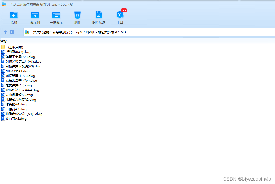
Task: Select the file 螺旋弹簧(A3).dwg
Action: (x=19, y=85)
